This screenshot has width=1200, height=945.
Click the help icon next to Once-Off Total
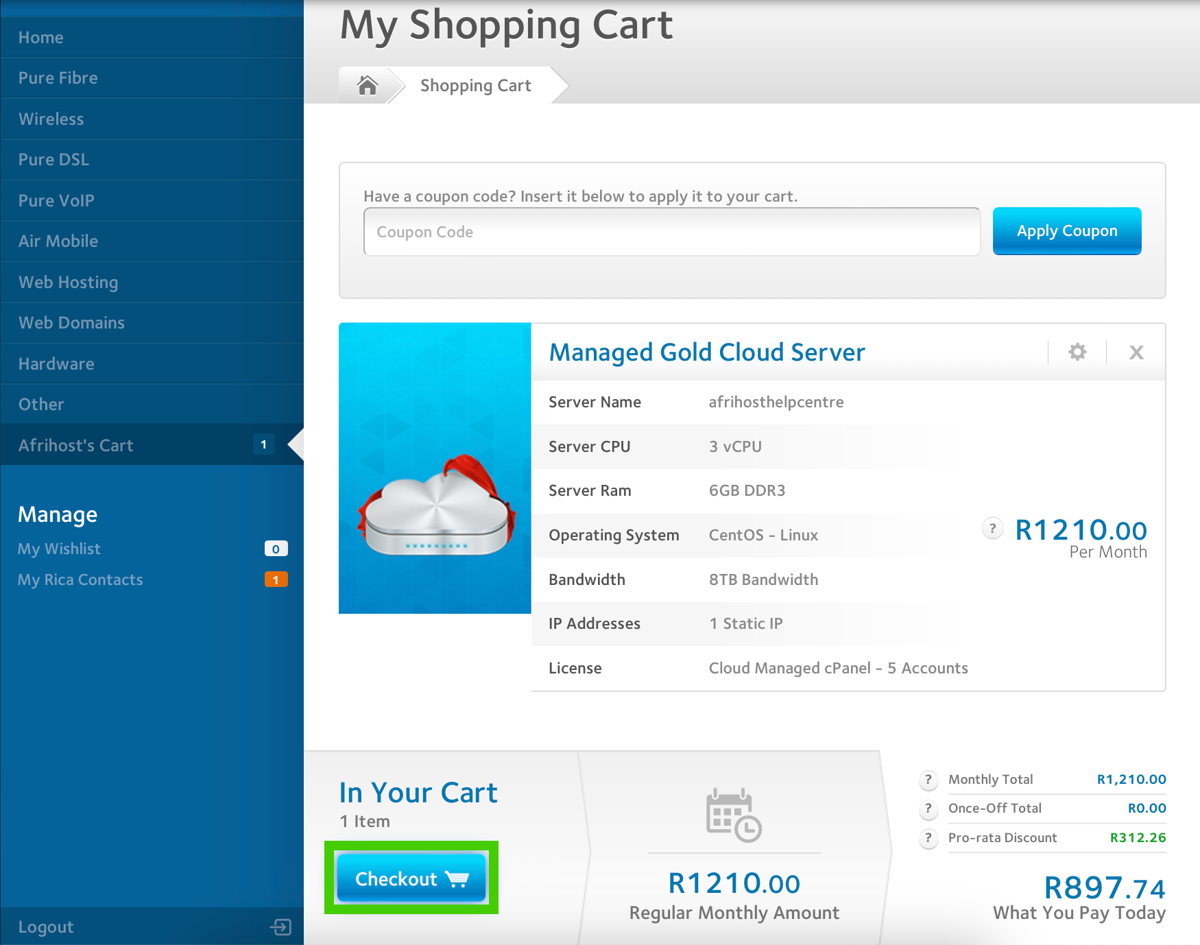[x=928, y=809]
